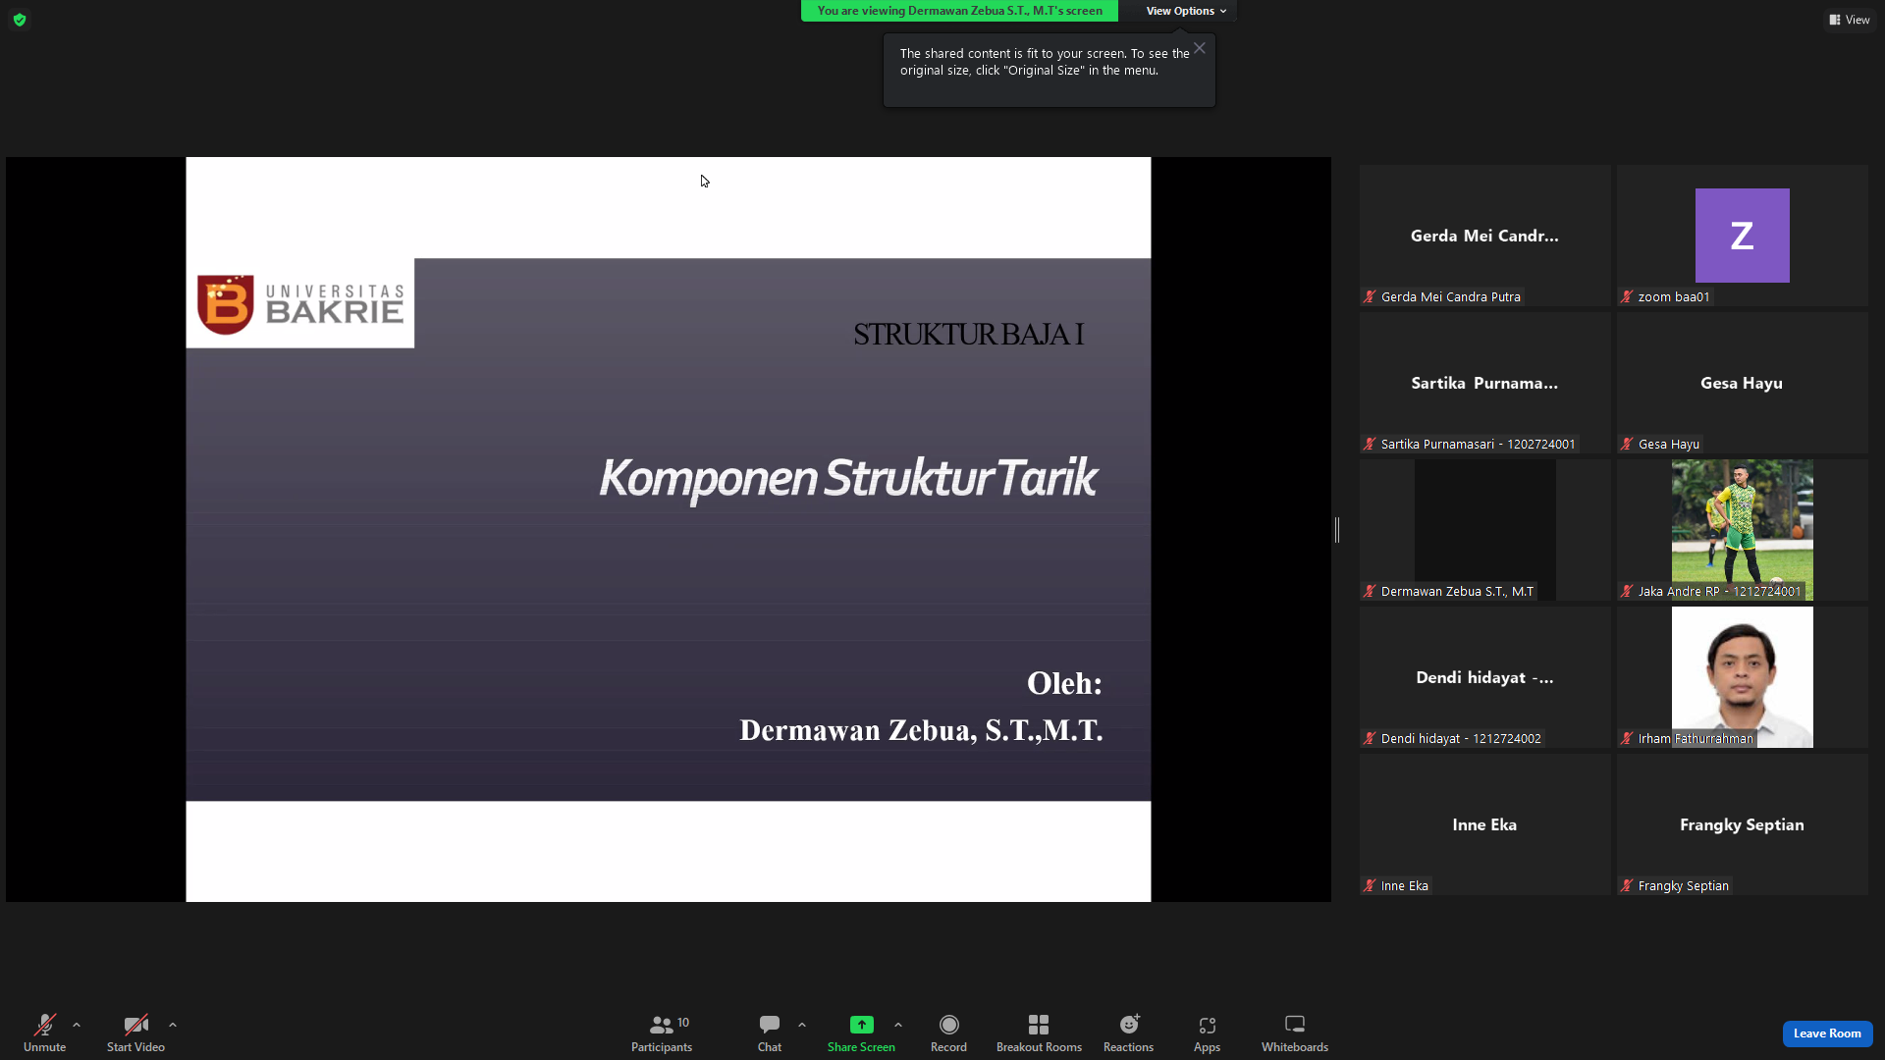Click the muted mic icon beside Irham Fathurrahman
The image size is (1885, 1060).
[1627, 738]
